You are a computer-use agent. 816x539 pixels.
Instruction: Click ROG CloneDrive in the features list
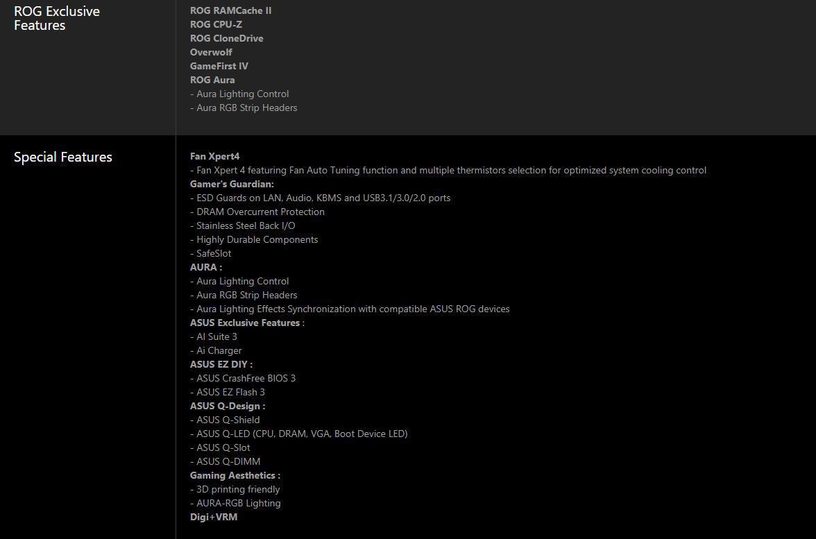click(226, 39)
